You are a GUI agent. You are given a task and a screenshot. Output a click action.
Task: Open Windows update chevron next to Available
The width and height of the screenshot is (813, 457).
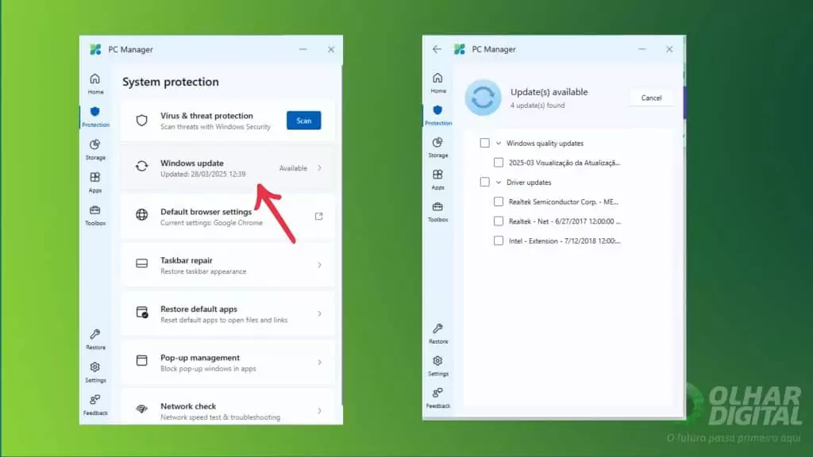click(319, 168)
